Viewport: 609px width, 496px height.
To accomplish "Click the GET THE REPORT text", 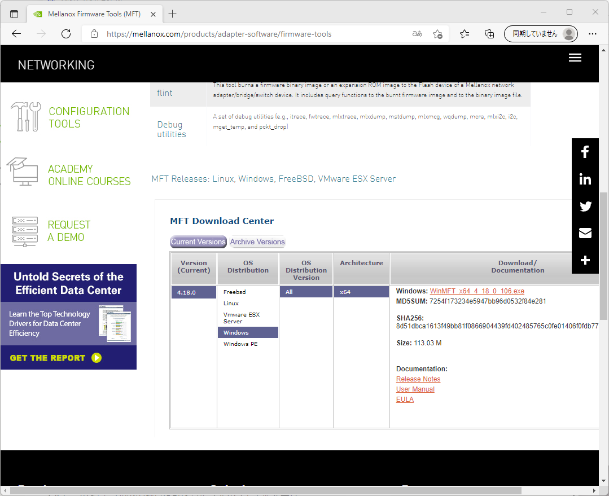I will [x=47, y=358].
